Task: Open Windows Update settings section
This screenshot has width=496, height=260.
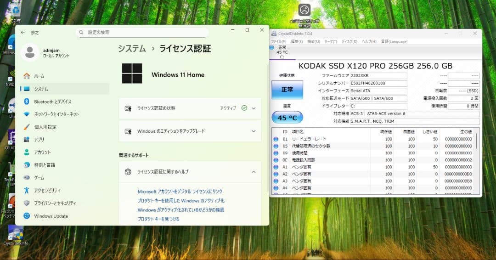Action: coord(65,216)
